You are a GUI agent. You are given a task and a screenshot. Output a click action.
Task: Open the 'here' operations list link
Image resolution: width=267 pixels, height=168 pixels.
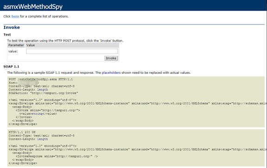[x=15, y=17]
